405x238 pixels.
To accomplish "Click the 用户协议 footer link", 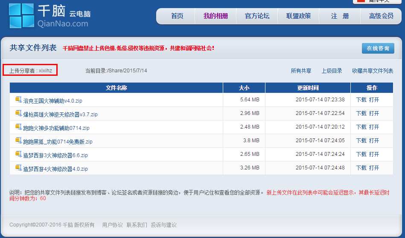I will 112,225.
